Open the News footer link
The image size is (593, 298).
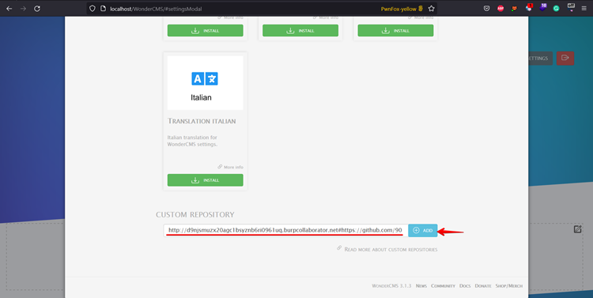click(x=421, y=286)
